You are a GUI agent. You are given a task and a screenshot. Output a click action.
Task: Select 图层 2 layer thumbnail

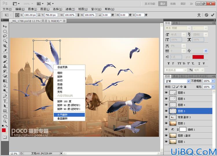(x=173, y=123)
